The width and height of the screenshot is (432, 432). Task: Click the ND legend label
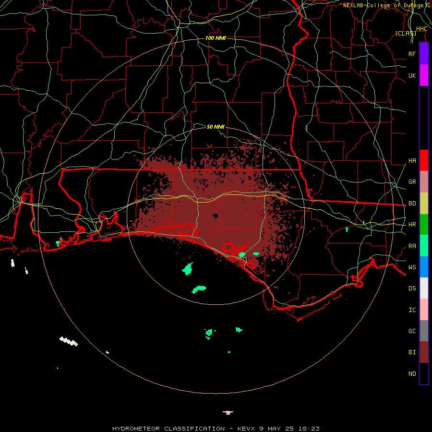pyautogui.click(x=412, y=374)
